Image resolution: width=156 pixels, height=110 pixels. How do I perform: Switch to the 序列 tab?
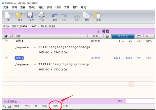(27, 106)
